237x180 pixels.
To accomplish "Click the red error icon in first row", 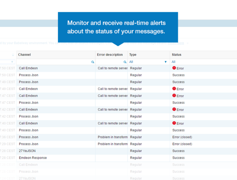I will click(x=174, y=68).
